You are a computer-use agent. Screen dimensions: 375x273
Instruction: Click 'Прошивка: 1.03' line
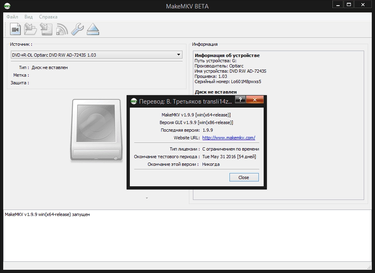click(x=211, y=76)
